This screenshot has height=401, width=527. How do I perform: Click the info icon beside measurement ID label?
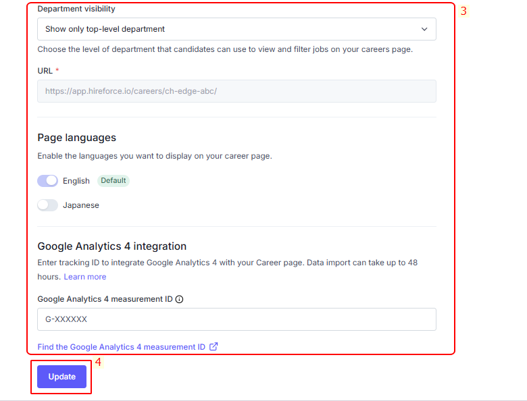pos(180,299)
